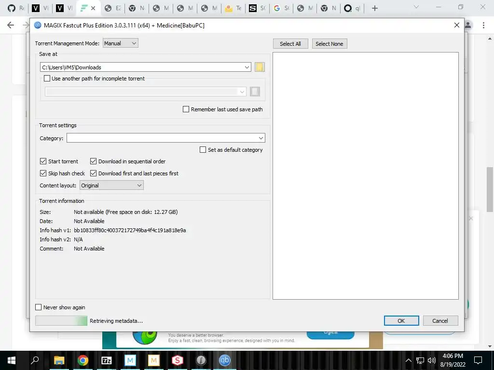Open the Windows notification center

[478, 360]
